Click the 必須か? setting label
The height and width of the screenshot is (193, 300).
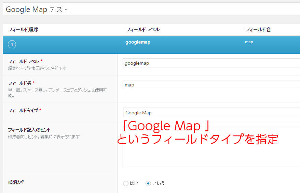(18, 182)
